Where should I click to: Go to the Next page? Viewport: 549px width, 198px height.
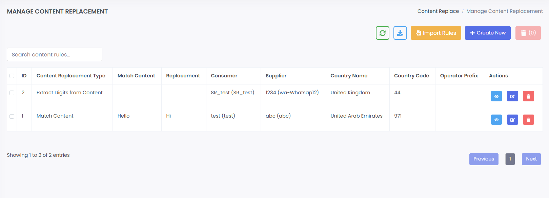(x=531, y=159)
